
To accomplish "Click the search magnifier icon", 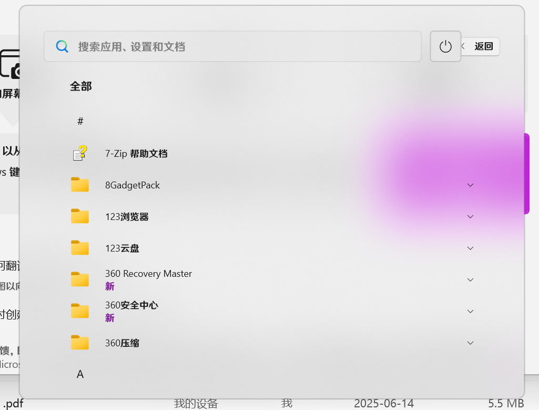I will [x=62, y=46].
